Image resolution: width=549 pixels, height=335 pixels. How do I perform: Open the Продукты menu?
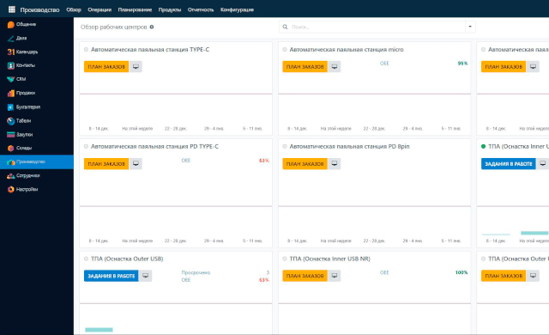coord(170,9)
